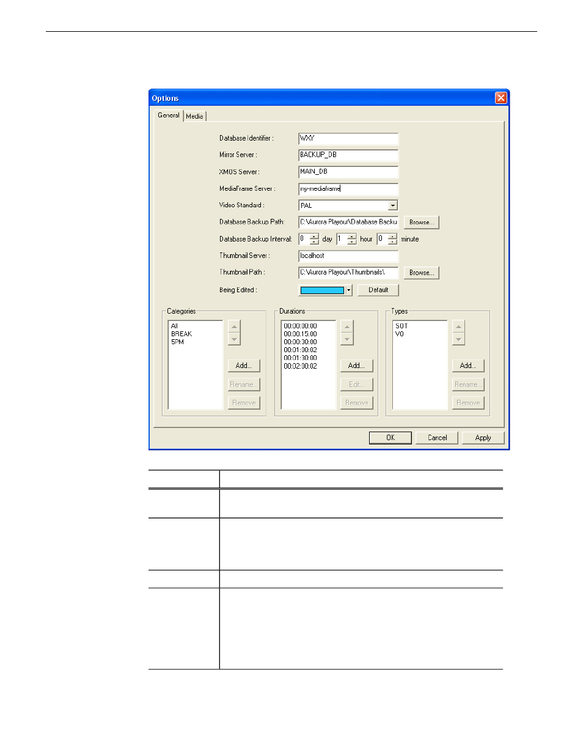The height and width of the screenshot is (755, 583).
Task: Click the backup interval hour number field
Action: tap(342, 239)
